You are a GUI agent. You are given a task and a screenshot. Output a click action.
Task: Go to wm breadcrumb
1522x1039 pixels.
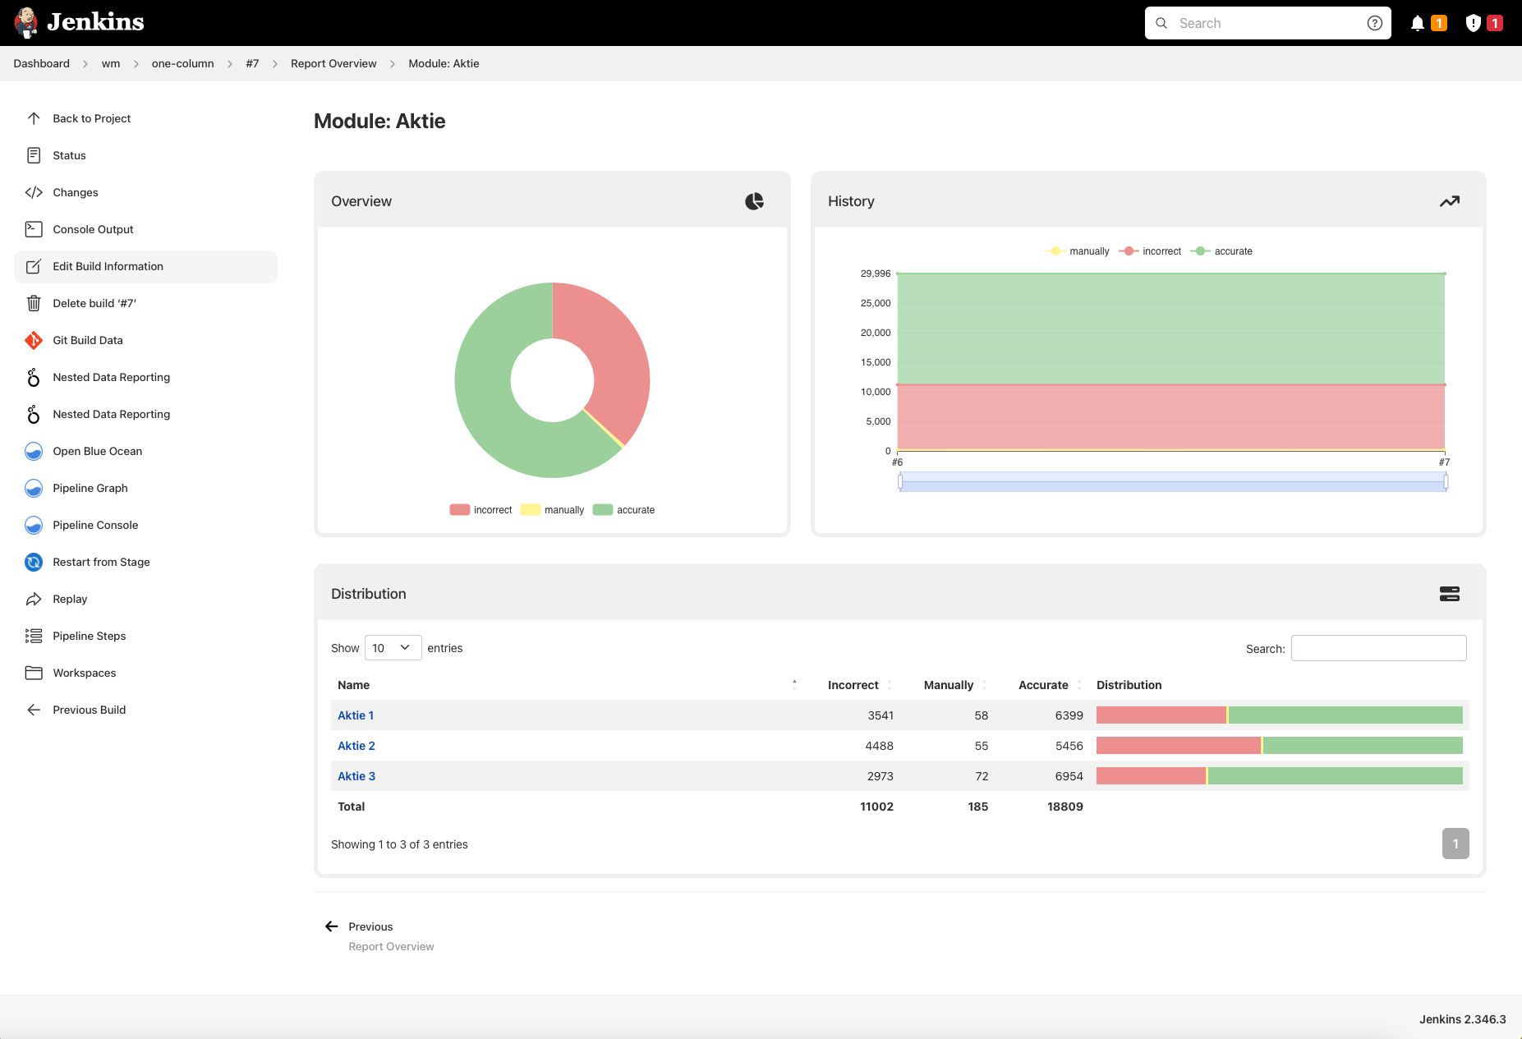(111, 63)
